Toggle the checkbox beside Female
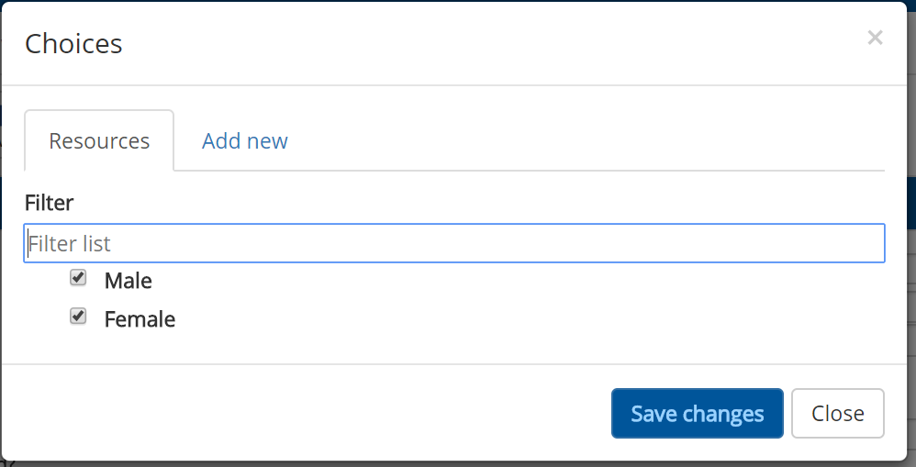The height and width of the screenshot is (467, 916). click(78, 317)
